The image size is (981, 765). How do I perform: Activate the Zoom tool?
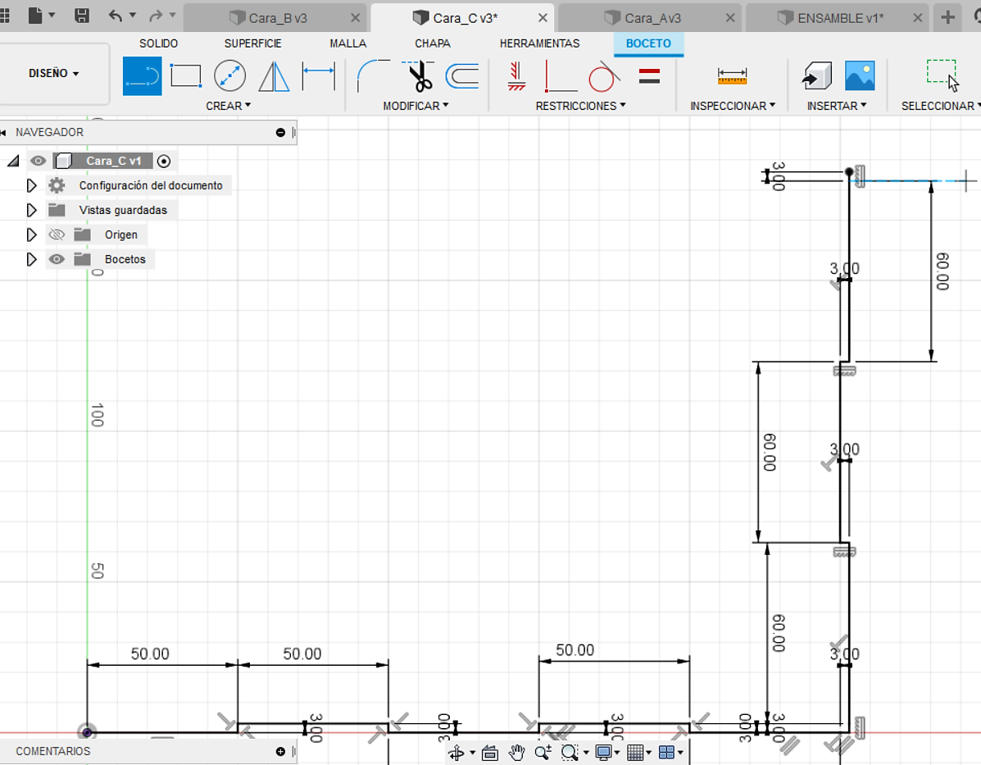click(543, 753)
